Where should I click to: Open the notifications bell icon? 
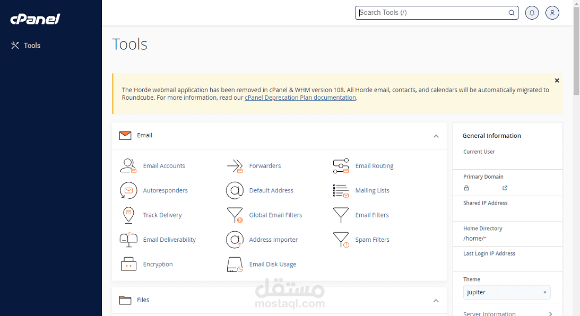[532, 13]
